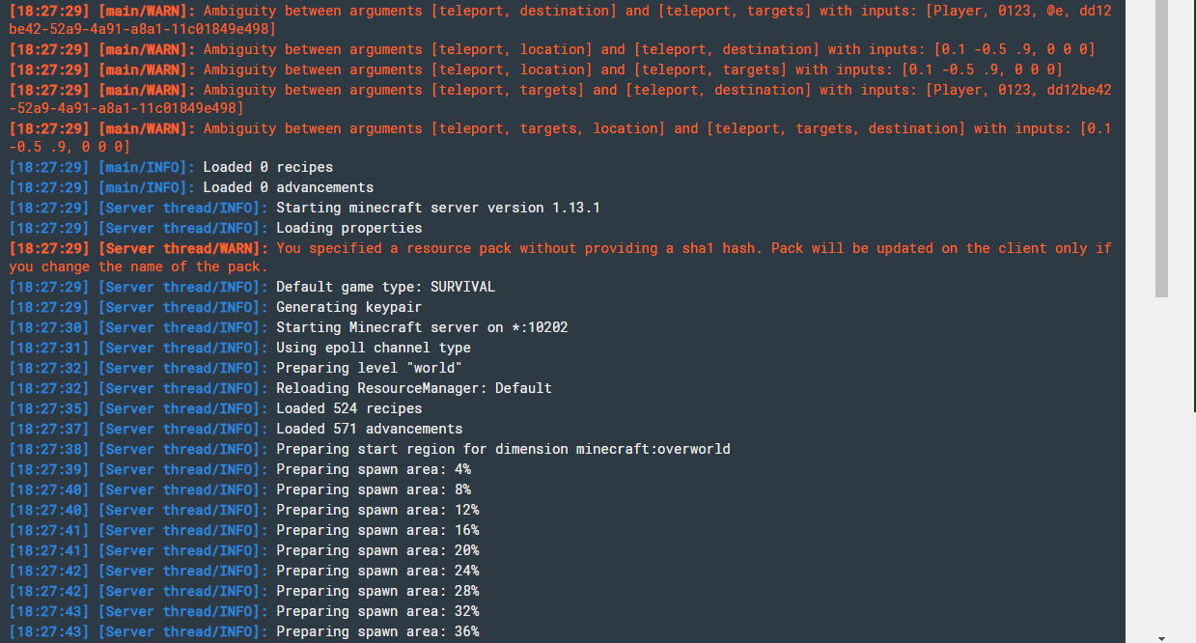The width and height of the screenshot is (1196, 643).
Task: Grab the console vertical scrollbar thumb
Action: coord(1161,148)
